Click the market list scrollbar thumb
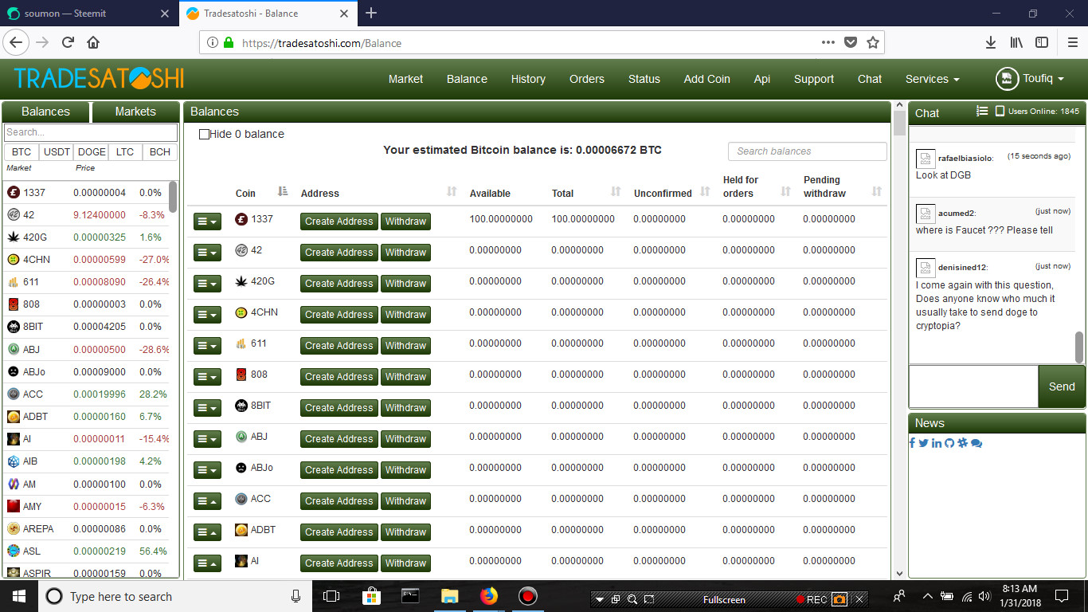This screenshot has height=612, width=1088. [x=173, y=197]
